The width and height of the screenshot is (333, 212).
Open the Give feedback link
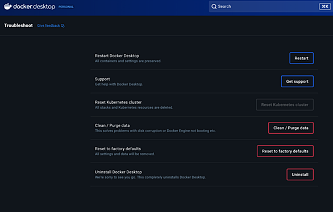click(x=49, y=26)
